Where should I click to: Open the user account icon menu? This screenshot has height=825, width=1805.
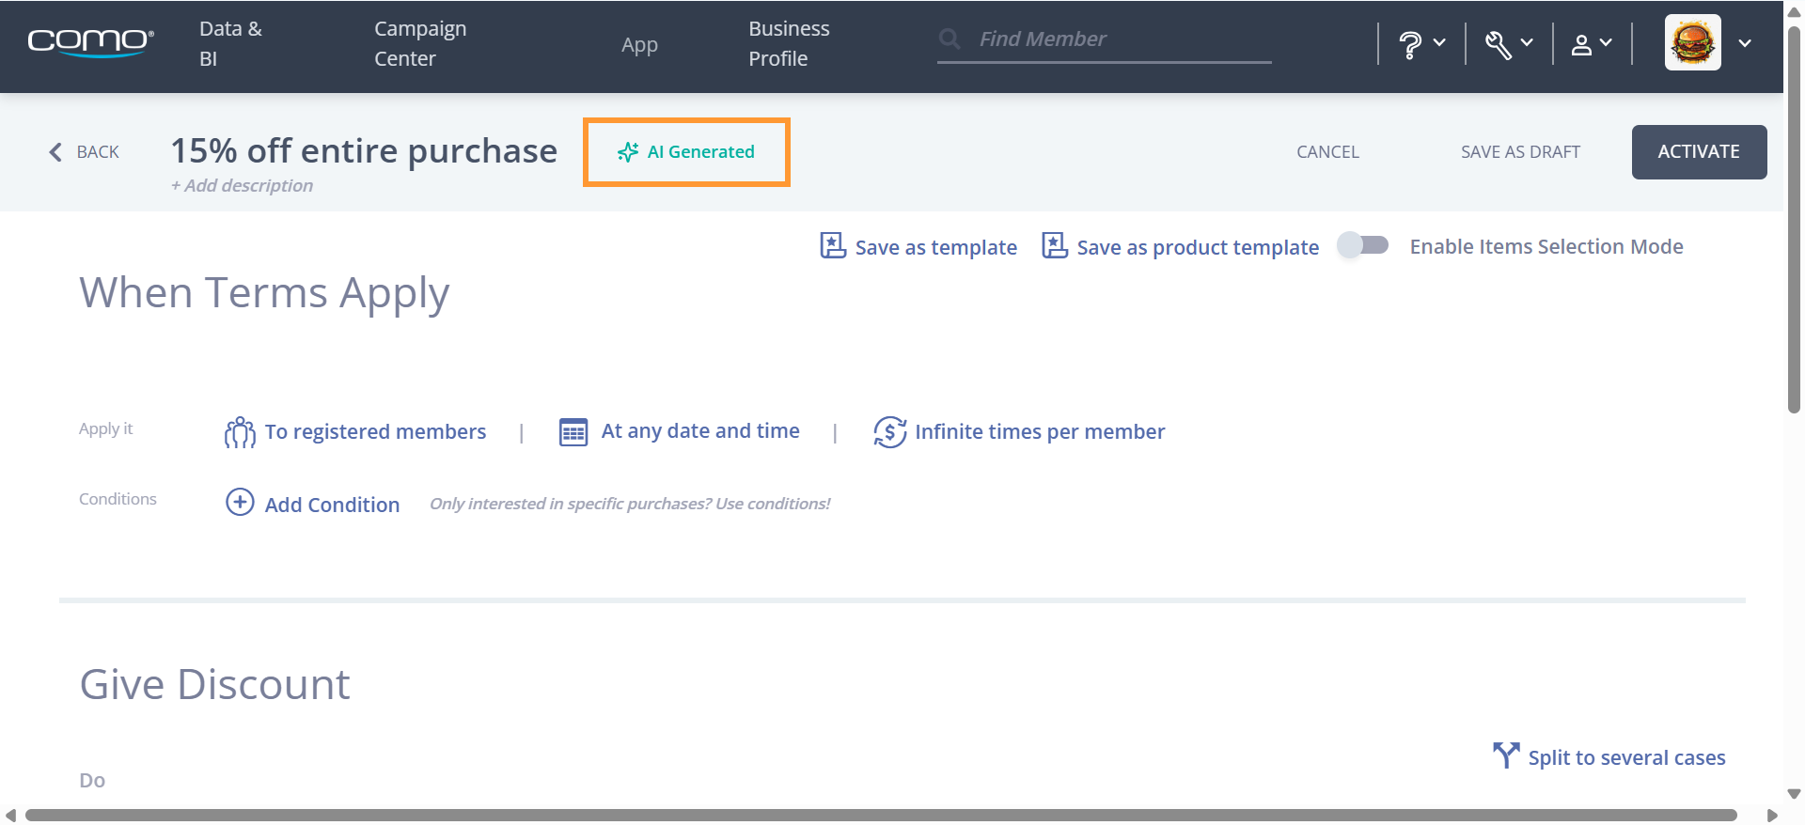pyautogui.click(x=1582, y=44)
